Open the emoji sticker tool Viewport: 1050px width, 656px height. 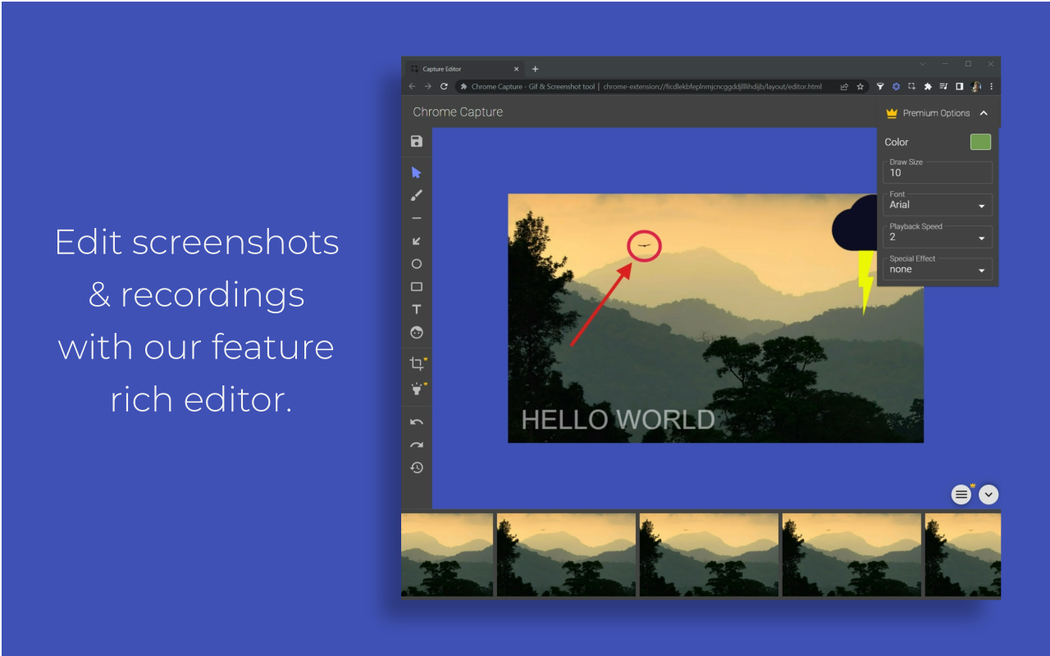[417, 333]
